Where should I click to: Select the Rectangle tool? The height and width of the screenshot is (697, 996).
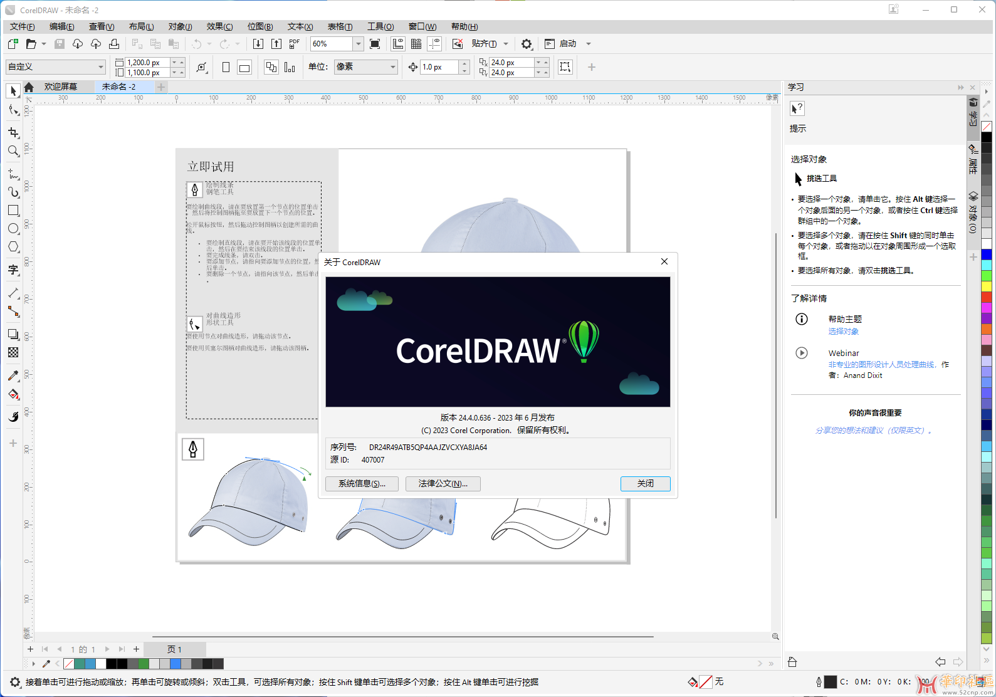(13, 211)
